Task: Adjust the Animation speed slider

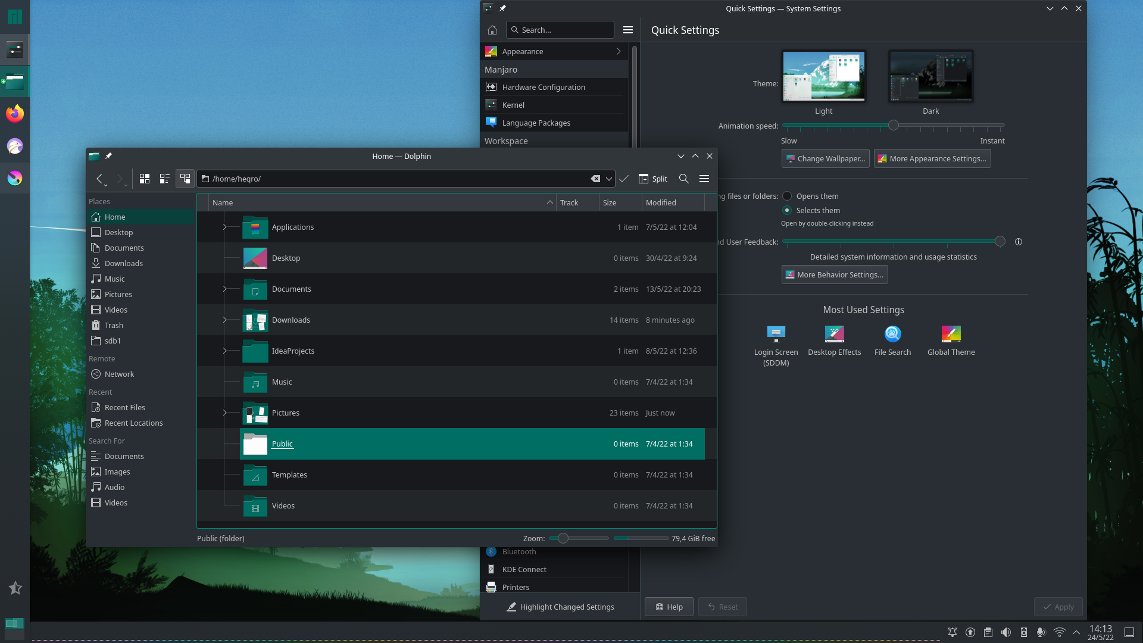Action: (894, 125)
